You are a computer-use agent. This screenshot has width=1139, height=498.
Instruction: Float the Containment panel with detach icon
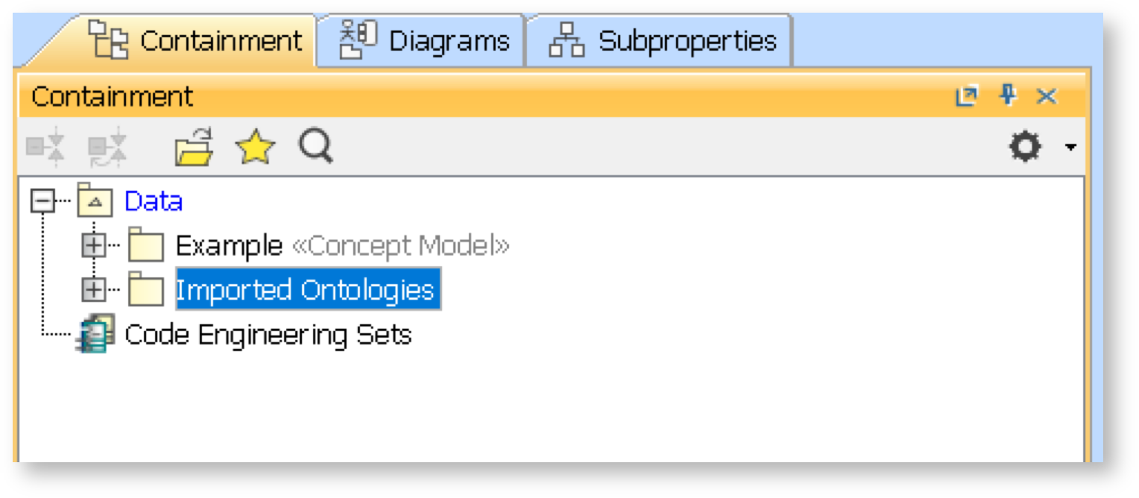click(966, 96)
